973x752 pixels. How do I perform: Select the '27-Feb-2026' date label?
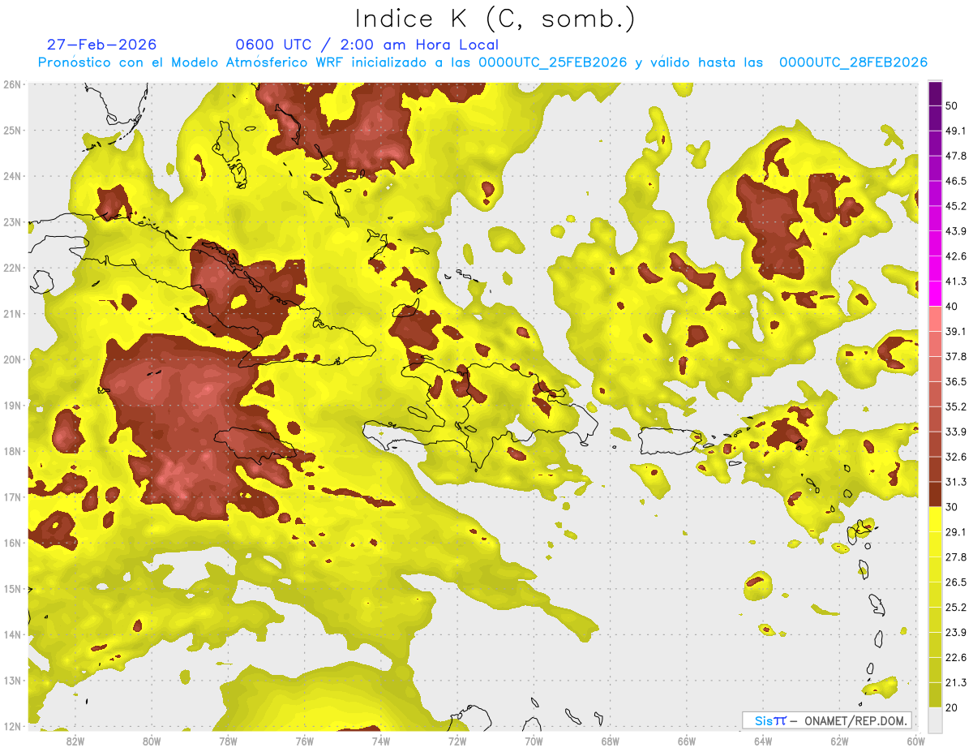(101, 45)
